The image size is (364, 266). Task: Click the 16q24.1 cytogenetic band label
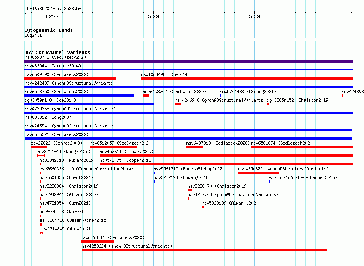tap(33, 35)
